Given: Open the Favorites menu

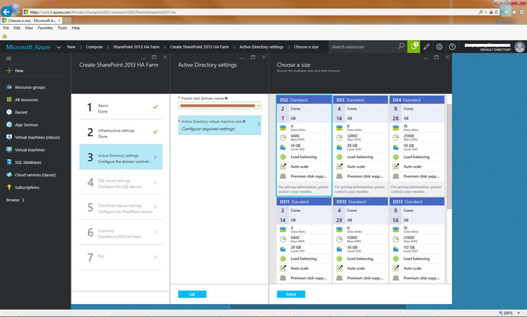Looking at the screenshot, I should point(45,28).
